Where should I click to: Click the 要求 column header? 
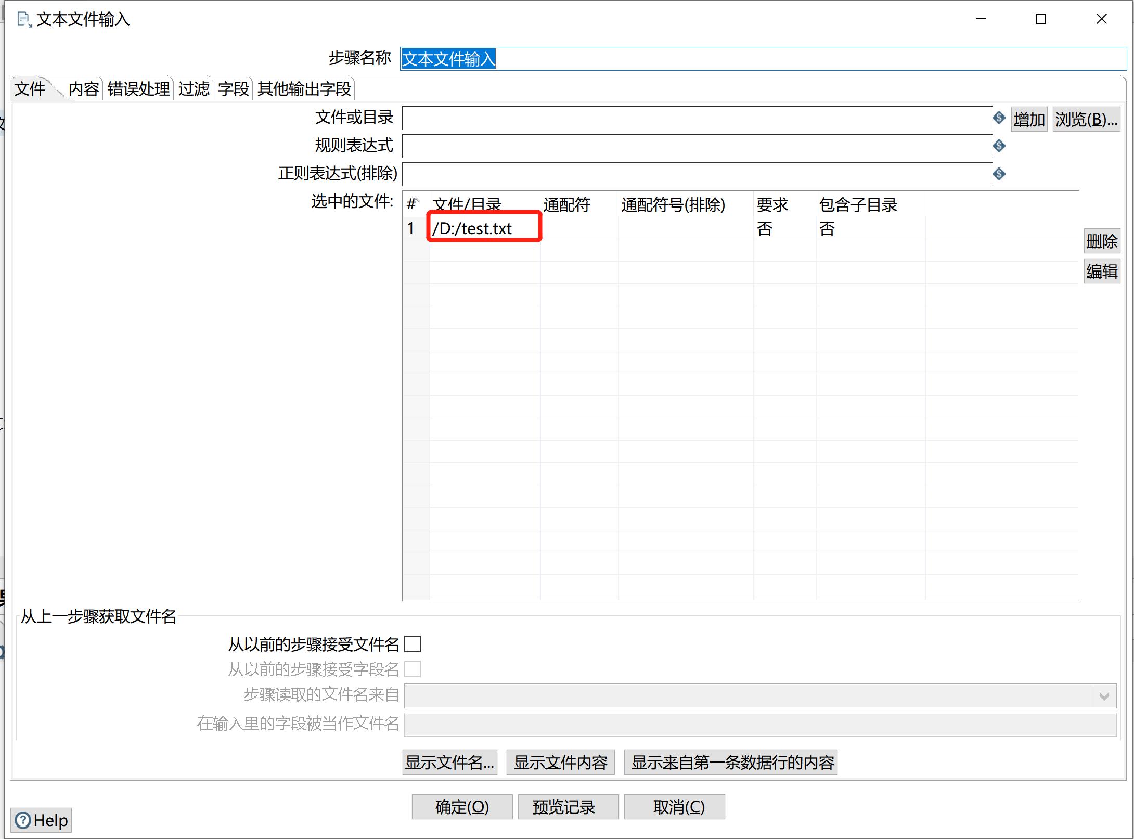(784, 205)
